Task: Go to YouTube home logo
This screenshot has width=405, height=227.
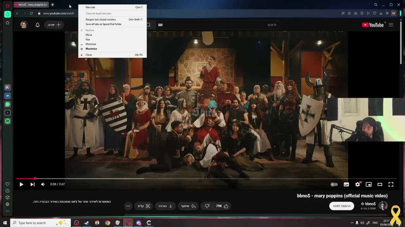Action: coord(373,25)
